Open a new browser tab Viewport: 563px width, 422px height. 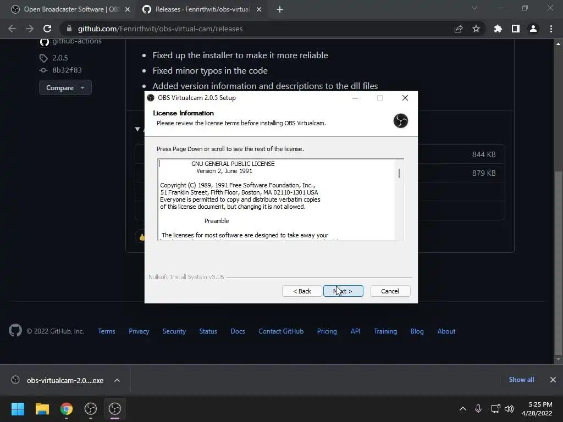280,10
